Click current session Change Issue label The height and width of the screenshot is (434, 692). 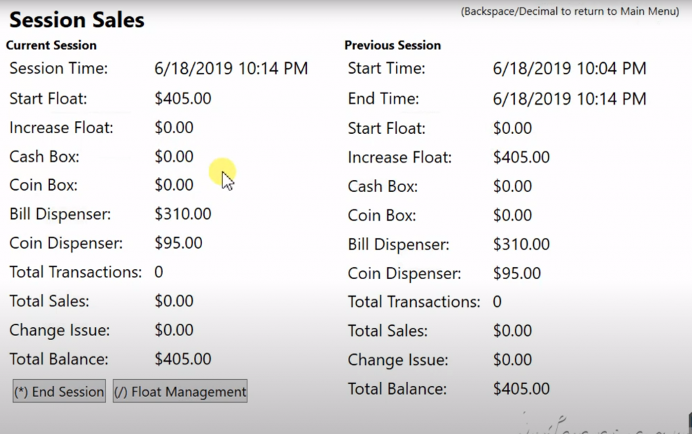59,331
